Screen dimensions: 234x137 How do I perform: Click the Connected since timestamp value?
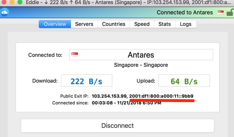tap(126, 103)
